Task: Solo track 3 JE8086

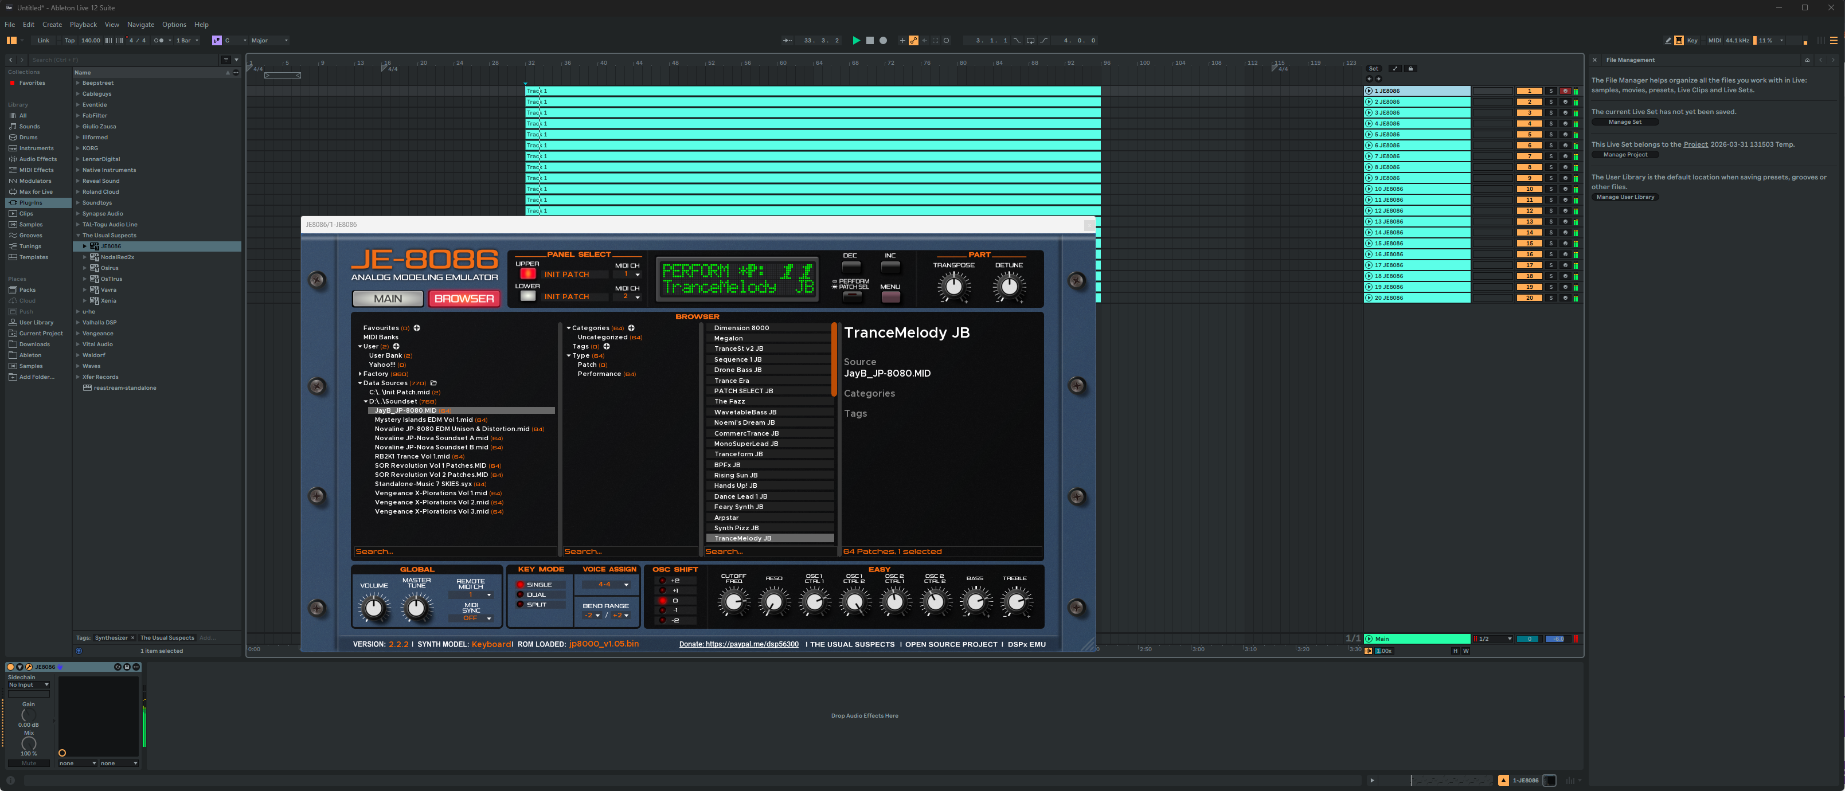Action: pyautogui.click(x=1551, y=113)
